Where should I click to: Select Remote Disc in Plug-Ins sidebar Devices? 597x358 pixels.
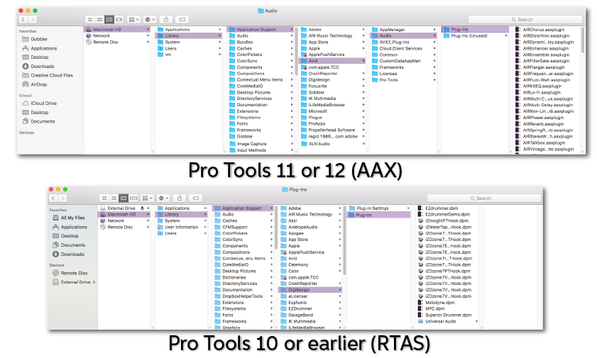pyautogui.click(x=70, y=273)
